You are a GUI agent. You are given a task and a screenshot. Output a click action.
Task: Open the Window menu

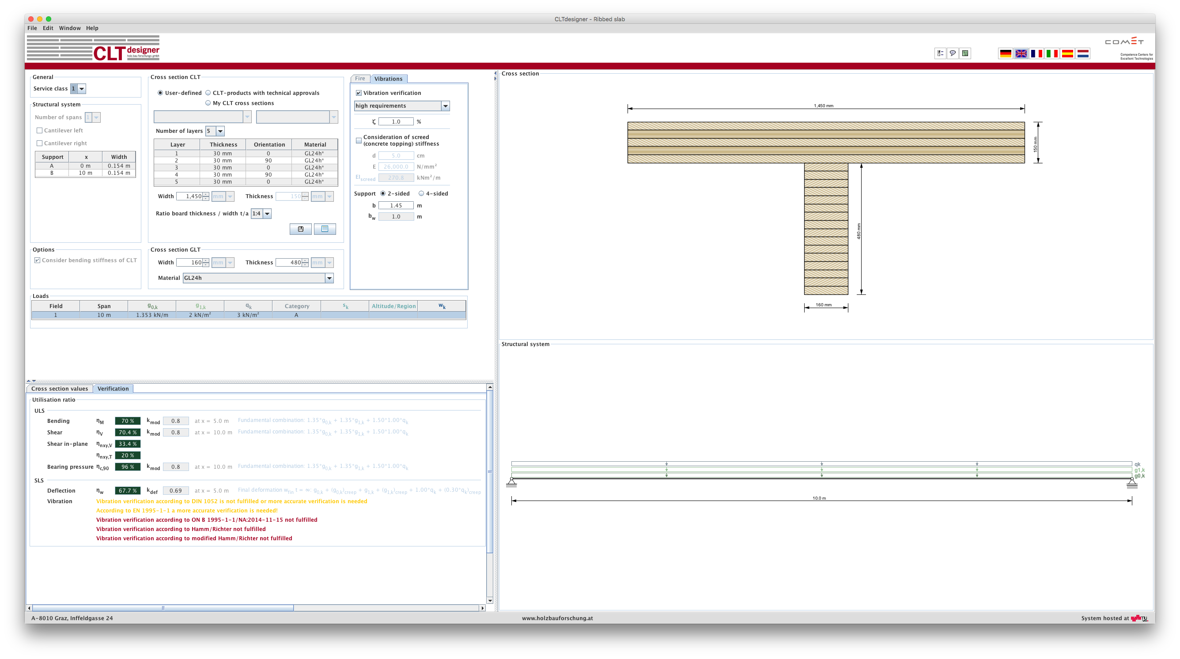coord(70,28)
